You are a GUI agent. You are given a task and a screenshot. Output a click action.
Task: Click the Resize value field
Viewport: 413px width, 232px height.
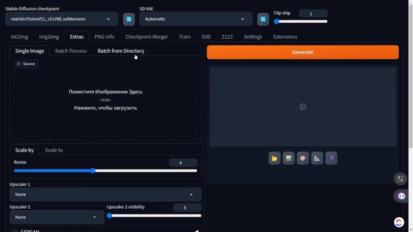183,163
